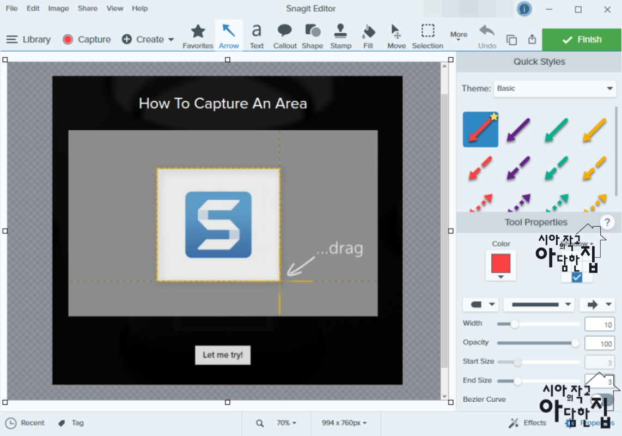
Task: Click the Tool Properties help question mark
Action: (607, 222)
